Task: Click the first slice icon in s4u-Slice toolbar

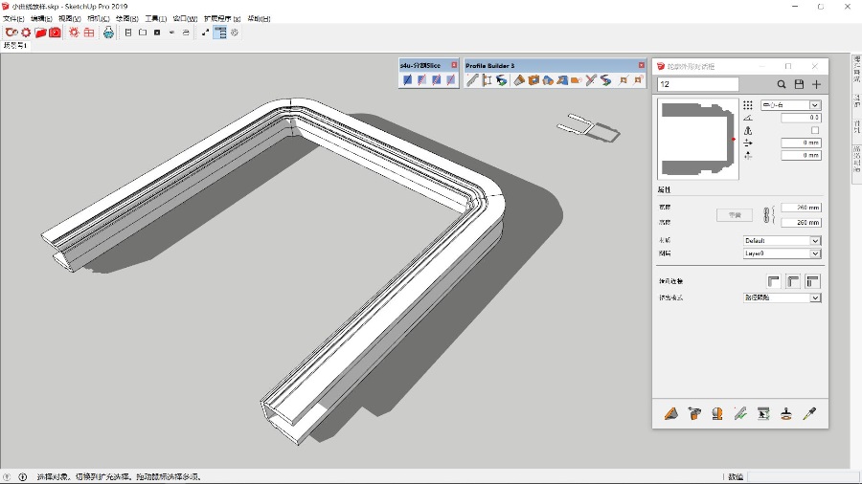Action: pos(407,80)
